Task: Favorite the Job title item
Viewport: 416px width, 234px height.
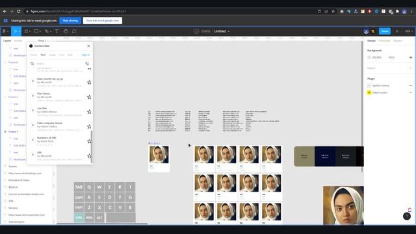Action: point(89,112)
